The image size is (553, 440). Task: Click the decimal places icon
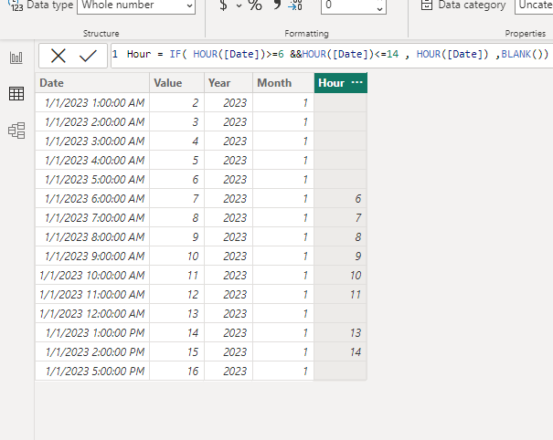click(295, 5)
